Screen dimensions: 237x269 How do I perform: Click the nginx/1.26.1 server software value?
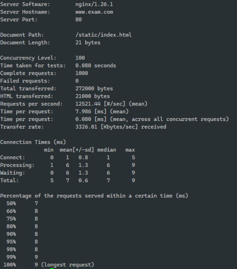click(x=94, y=4)
